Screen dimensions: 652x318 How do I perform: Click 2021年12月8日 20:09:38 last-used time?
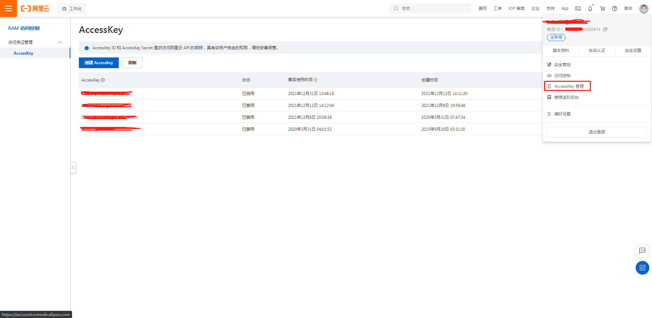pyautogui.click(x=310, y=117)
